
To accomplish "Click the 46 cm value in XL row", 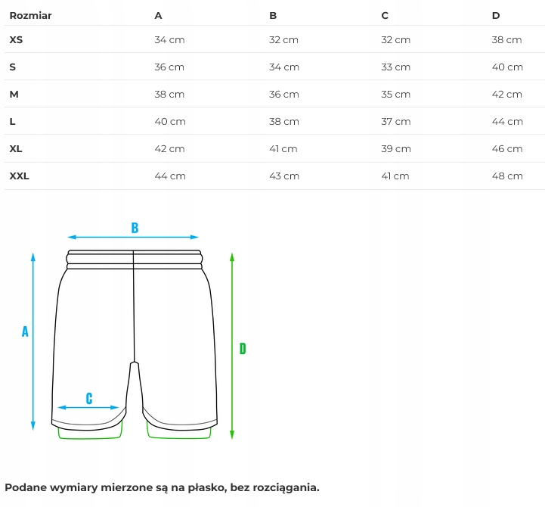I will click(506, 148).
